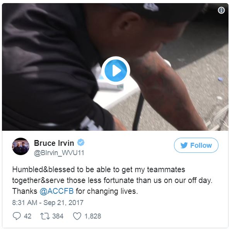Open the @ACCFB mention link
232x229 pixels.
coord(57,191)
